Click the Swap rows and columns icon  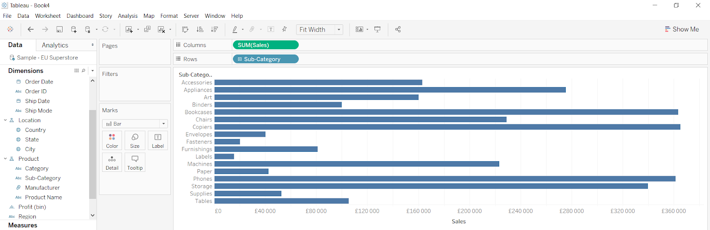pyautogui.click(x=185, y=29)
